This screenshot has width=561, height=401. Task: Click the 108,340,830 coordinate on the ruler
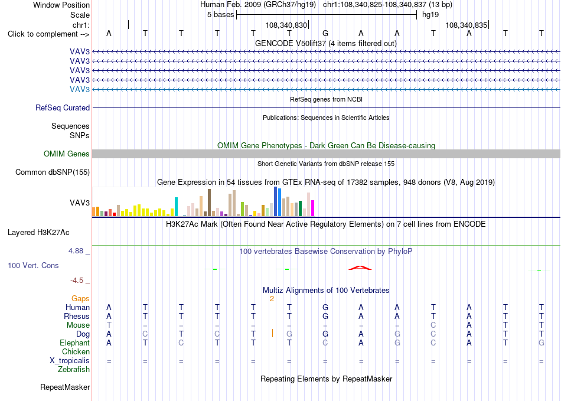click(x=286, y=25)
